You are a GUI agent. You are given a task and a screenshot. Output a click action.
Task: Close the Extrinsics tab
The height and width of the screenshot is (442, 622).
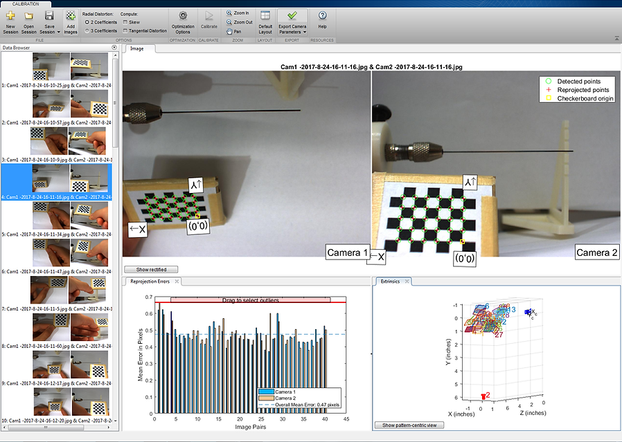click(x=407, y=282)
